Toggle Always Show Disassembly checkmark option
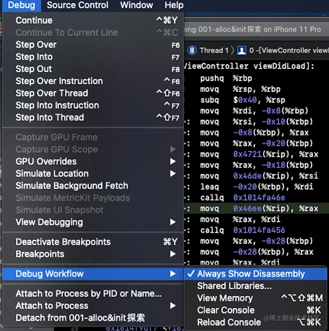Image resolution: width=329 pixels, height=331 pixels. [250, 274]
